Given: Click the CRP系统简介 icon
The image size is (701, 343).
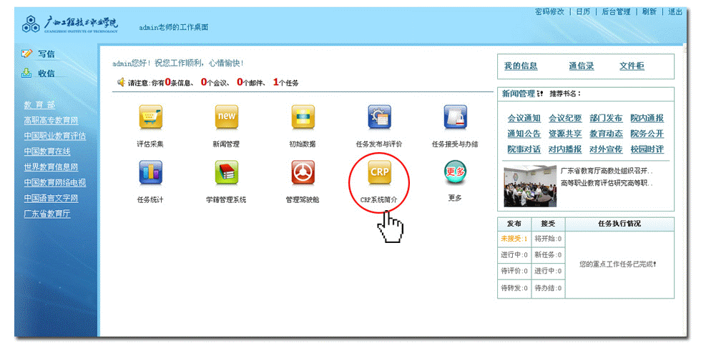Looking at the screenshot, I should click(379, 172).
